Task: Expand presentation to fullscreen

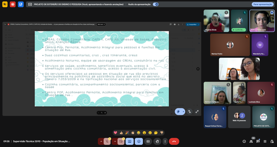Action: point(197,111)
